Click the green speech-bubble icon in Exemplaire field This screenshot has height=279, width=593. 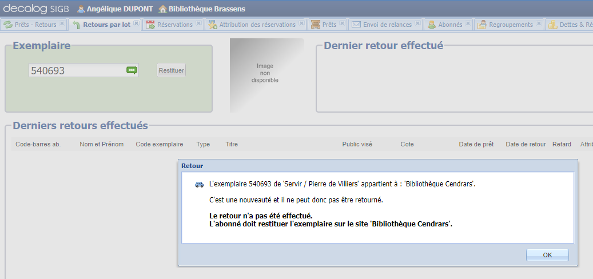pyautogui.click(x=132, y=70)
